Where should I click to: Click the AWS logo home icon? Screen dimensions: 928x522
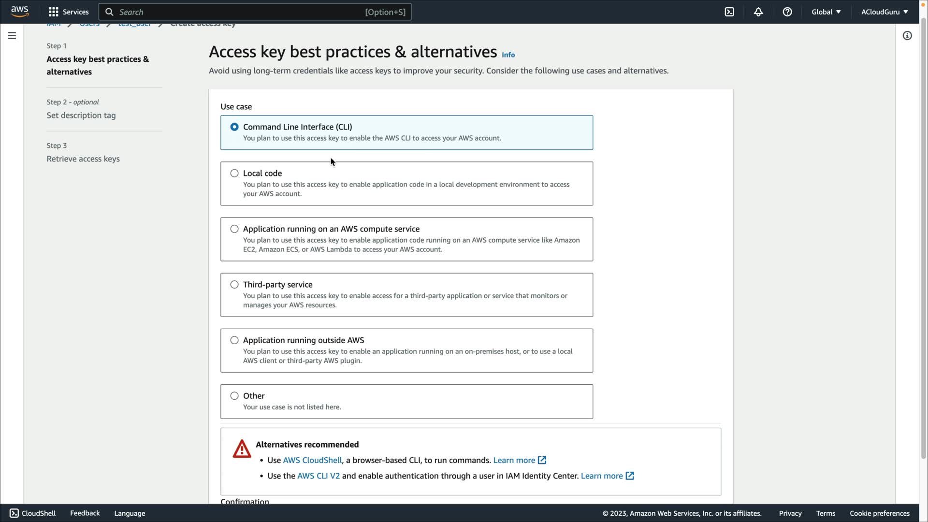coord(19,12)
